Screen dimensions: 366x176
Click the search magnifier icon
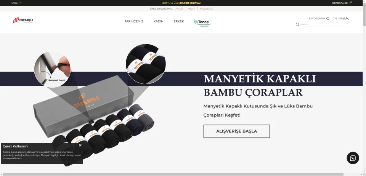(x=297, y=24)
